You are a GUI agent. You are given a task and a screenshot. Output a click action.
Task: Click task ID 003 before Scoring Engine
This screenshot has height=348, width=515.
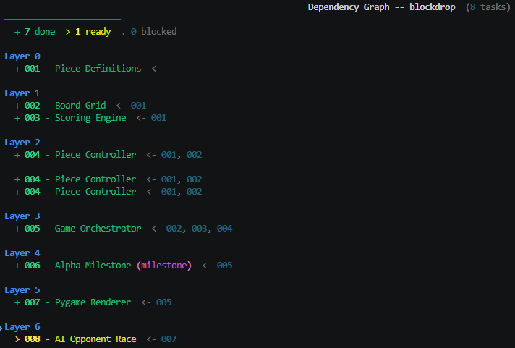click(x=32, y=118)
